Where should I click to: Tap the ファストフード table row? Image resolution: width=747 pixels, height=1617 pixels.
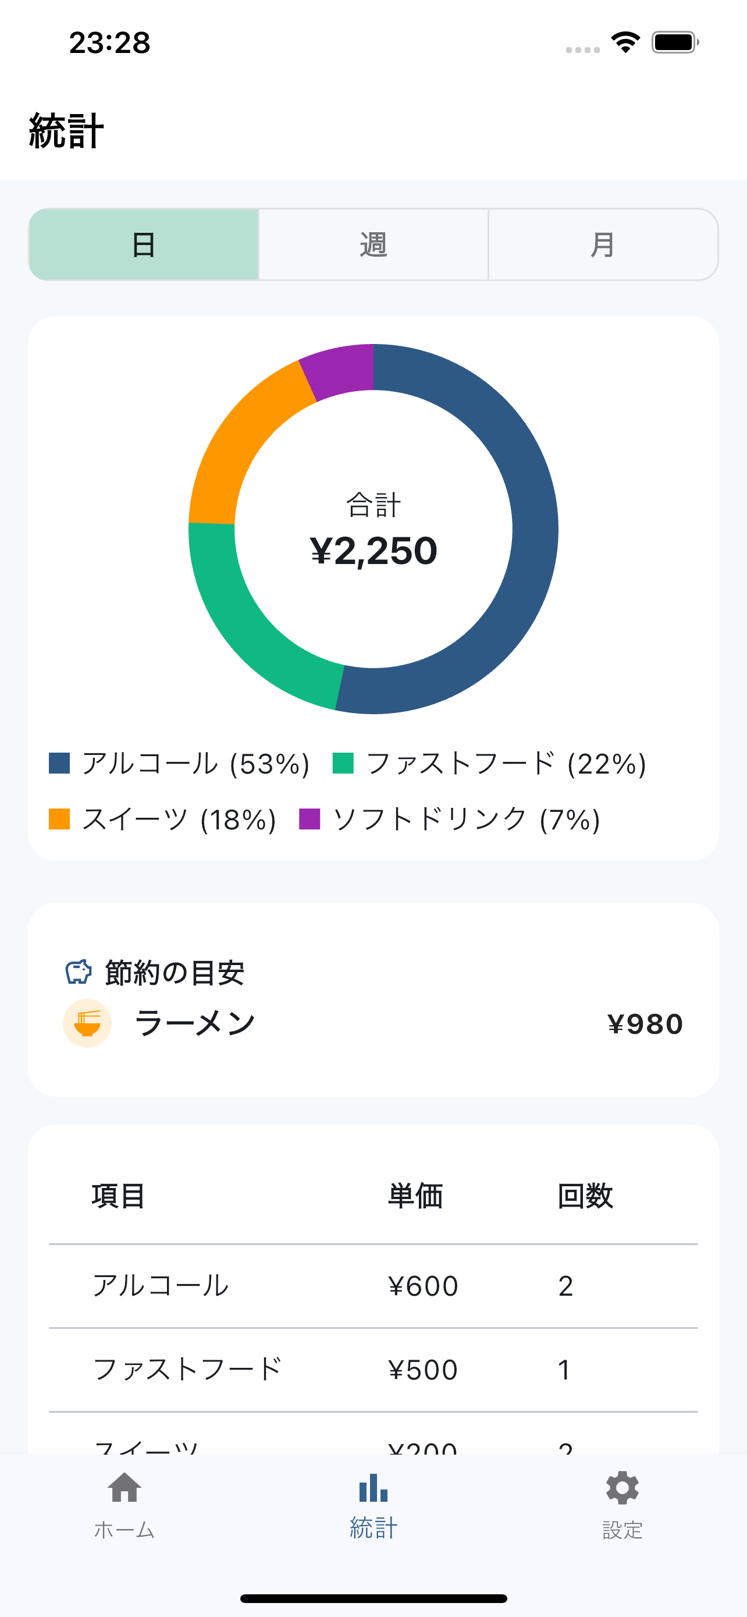coord(373,1370)
